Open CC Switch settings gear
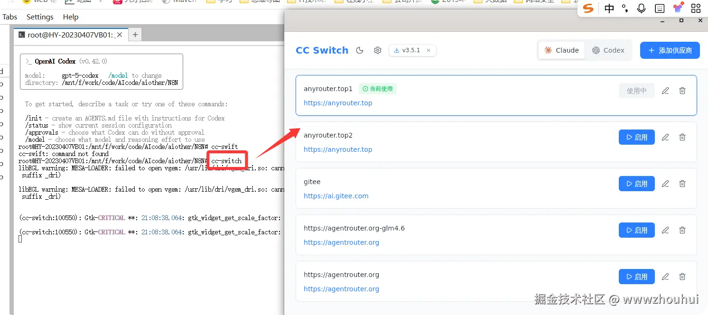 tap(378, 50)
